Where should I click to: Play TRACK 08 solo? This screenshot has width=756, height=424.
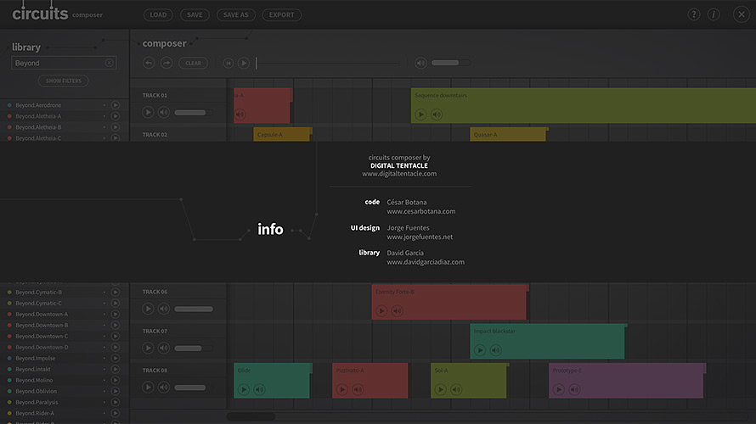tap(148, 388)
